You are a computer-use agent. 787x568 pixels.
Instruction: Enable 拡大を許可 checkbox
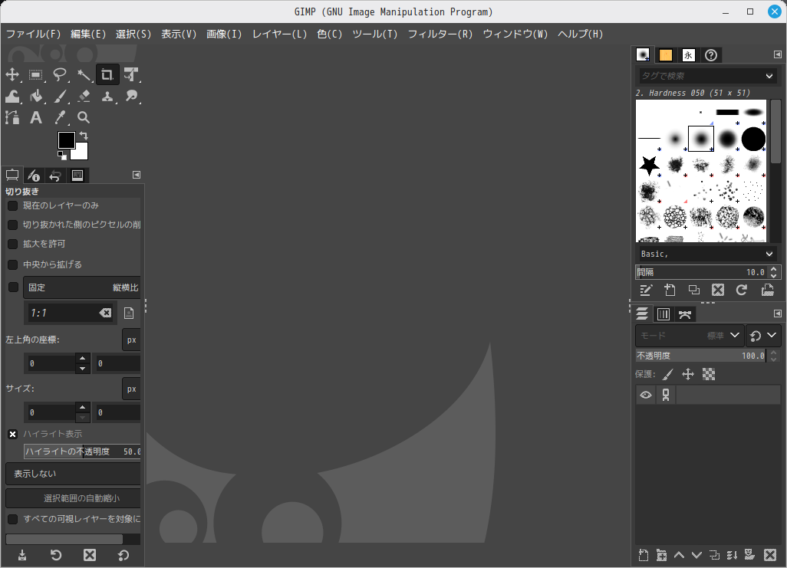click(12, 244)
